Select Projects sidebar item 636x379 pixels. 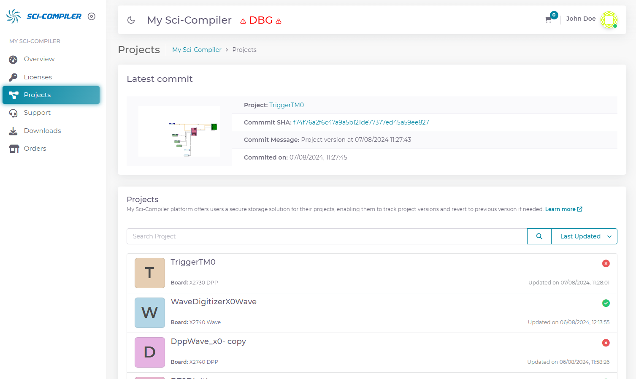pyautogui.click(x=51, y=95)
